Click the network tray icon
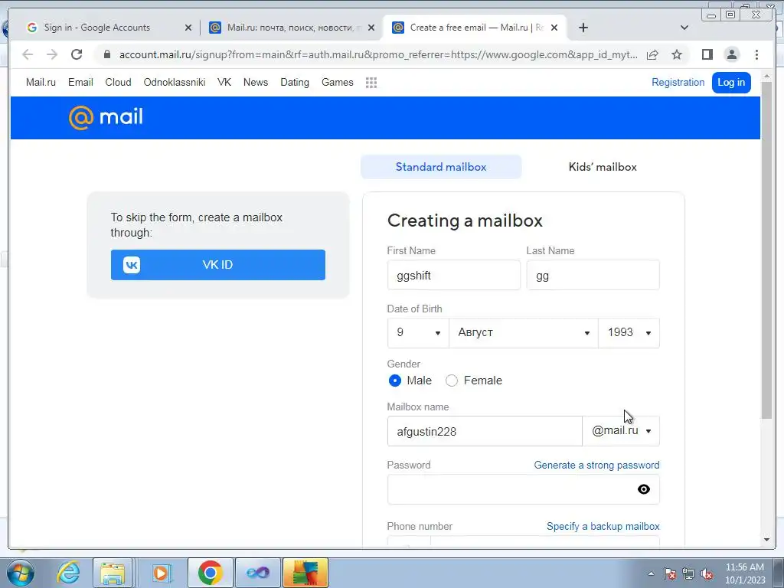The image size is (784, 588). pyautogui.click(x=688, y=573)
